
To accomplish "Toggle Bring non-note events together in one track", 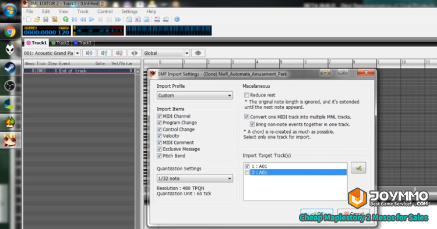I will pyautogui.click(x=252, y=124).
